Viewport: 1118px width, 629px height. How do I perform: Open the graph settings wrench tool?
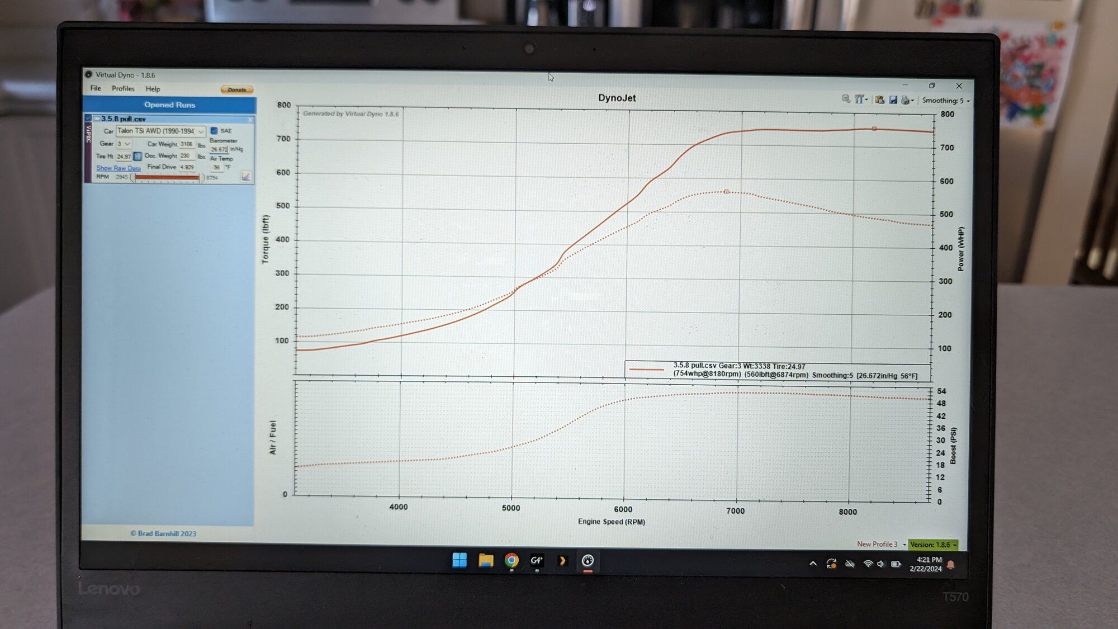tap(859, 99)
